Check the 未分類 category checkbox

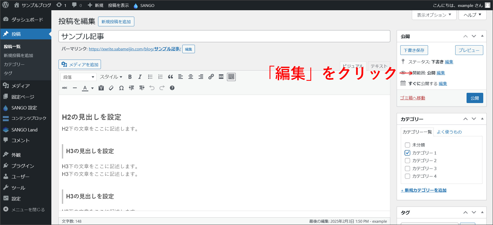pyautogui.click(x=407, y=145)
